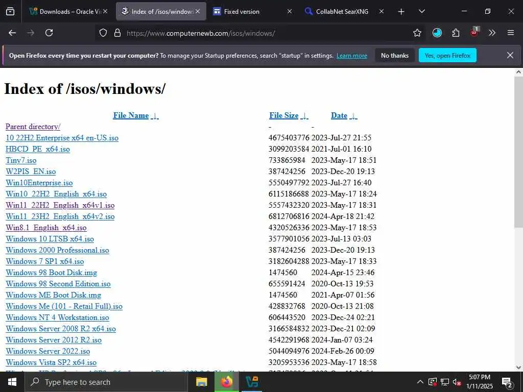Viewport: 523px width, 392px height.
Task: Reload the current page
Action: [49, 33]
